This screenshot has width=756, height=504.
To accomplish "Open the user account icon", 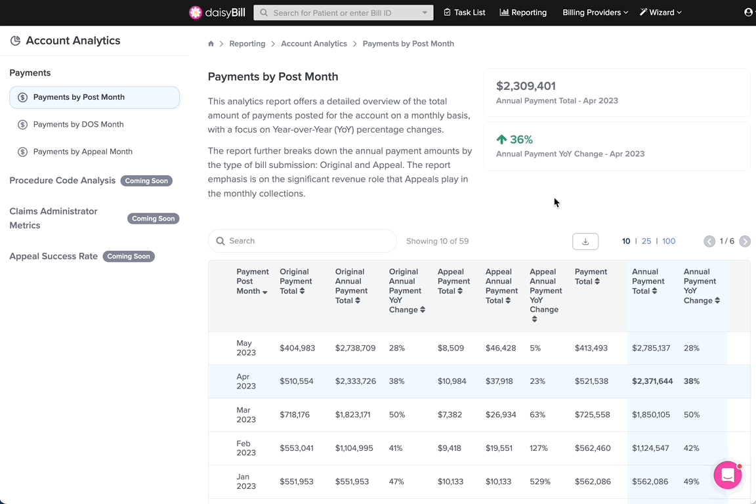I will click(748, 12).
